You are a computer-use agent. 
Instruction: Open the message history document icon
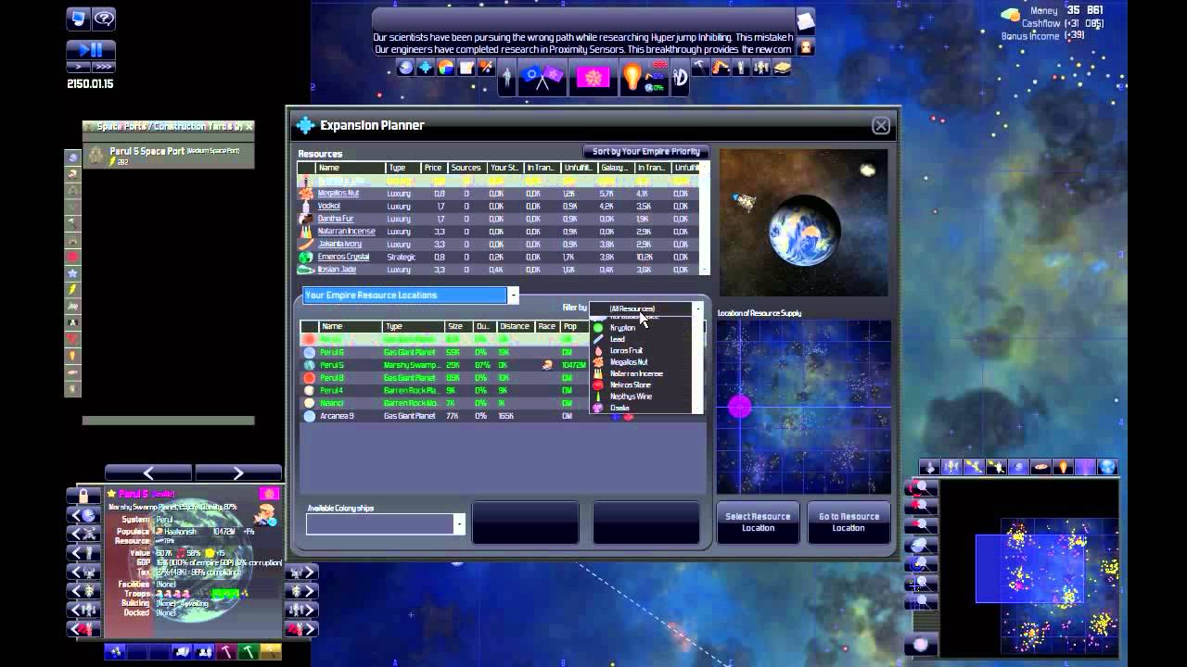805,20
